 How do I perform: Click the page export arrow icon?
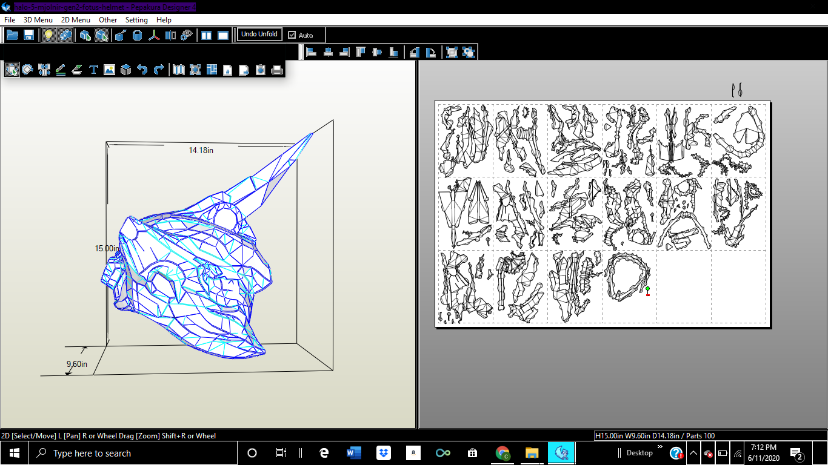coord(244,70)
